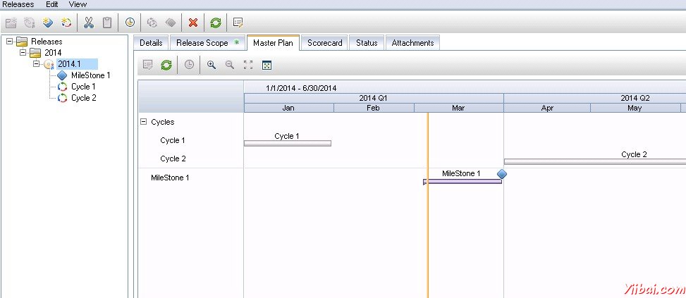Collapse the Releases root folder
686x298 pixels.
click(x=9, y=42)
